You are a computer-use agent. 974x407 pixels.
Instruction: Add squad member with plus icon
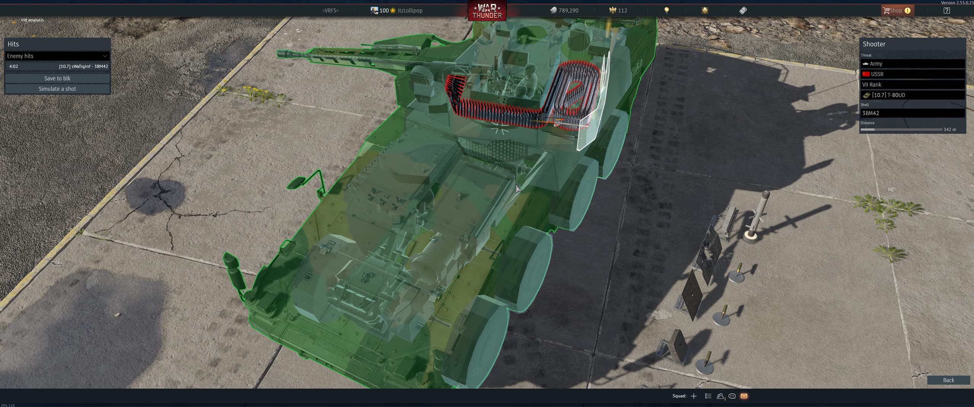click(694, 396)
